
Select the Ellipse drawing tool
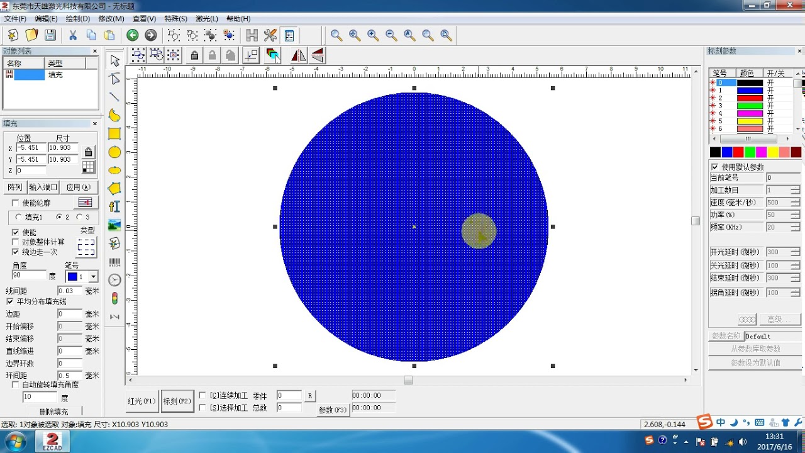pyautogui.click(x=114, y=170)
